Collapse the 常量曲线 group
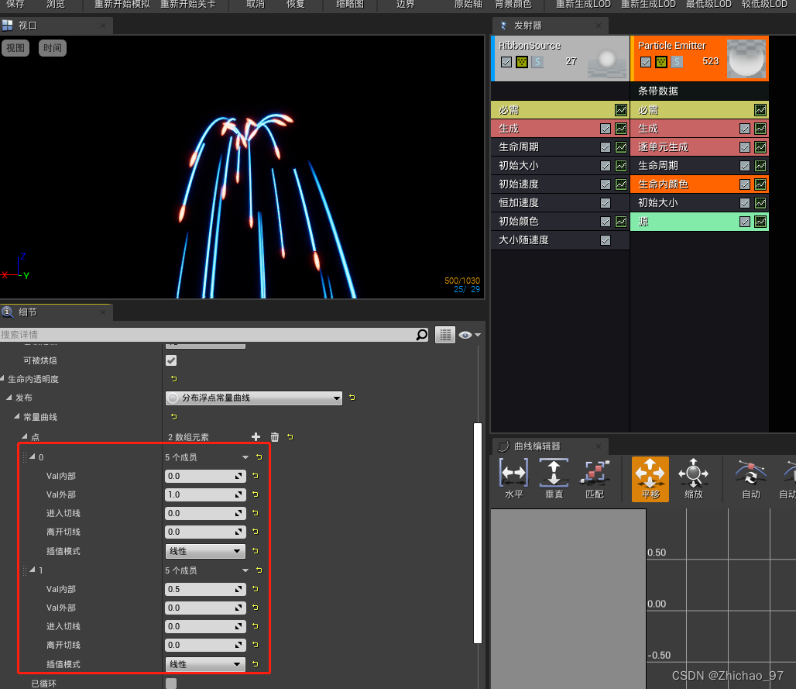The height and width of the screenshot is (689, 796). (x=17, y=416)
